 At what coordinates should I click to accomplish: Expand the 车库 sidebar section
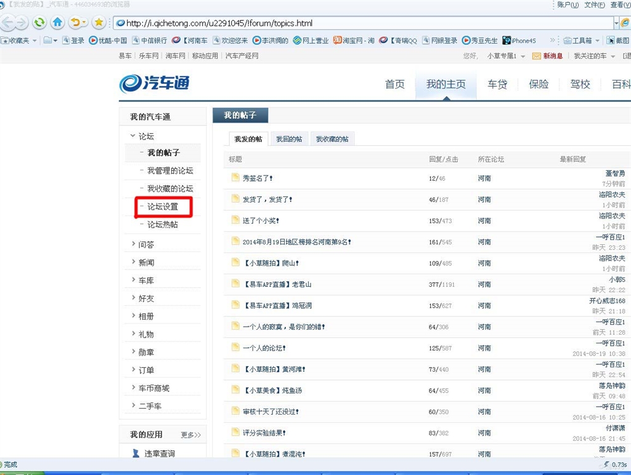tap(133, 280)
